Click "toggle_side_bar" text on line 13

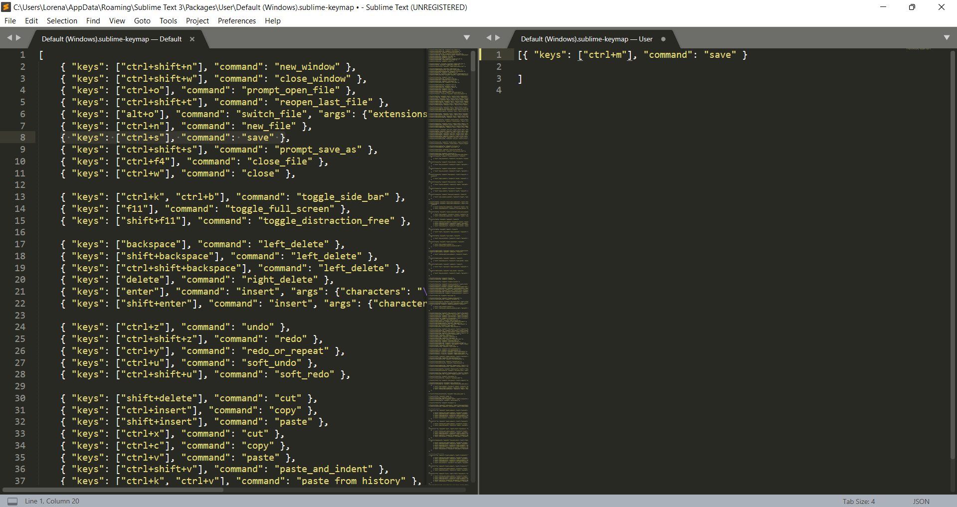[x=343, y=197]
